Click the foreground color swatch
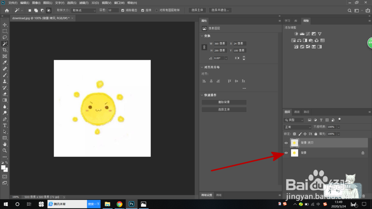This screenshot has height=209, width=372. (3, 168)
